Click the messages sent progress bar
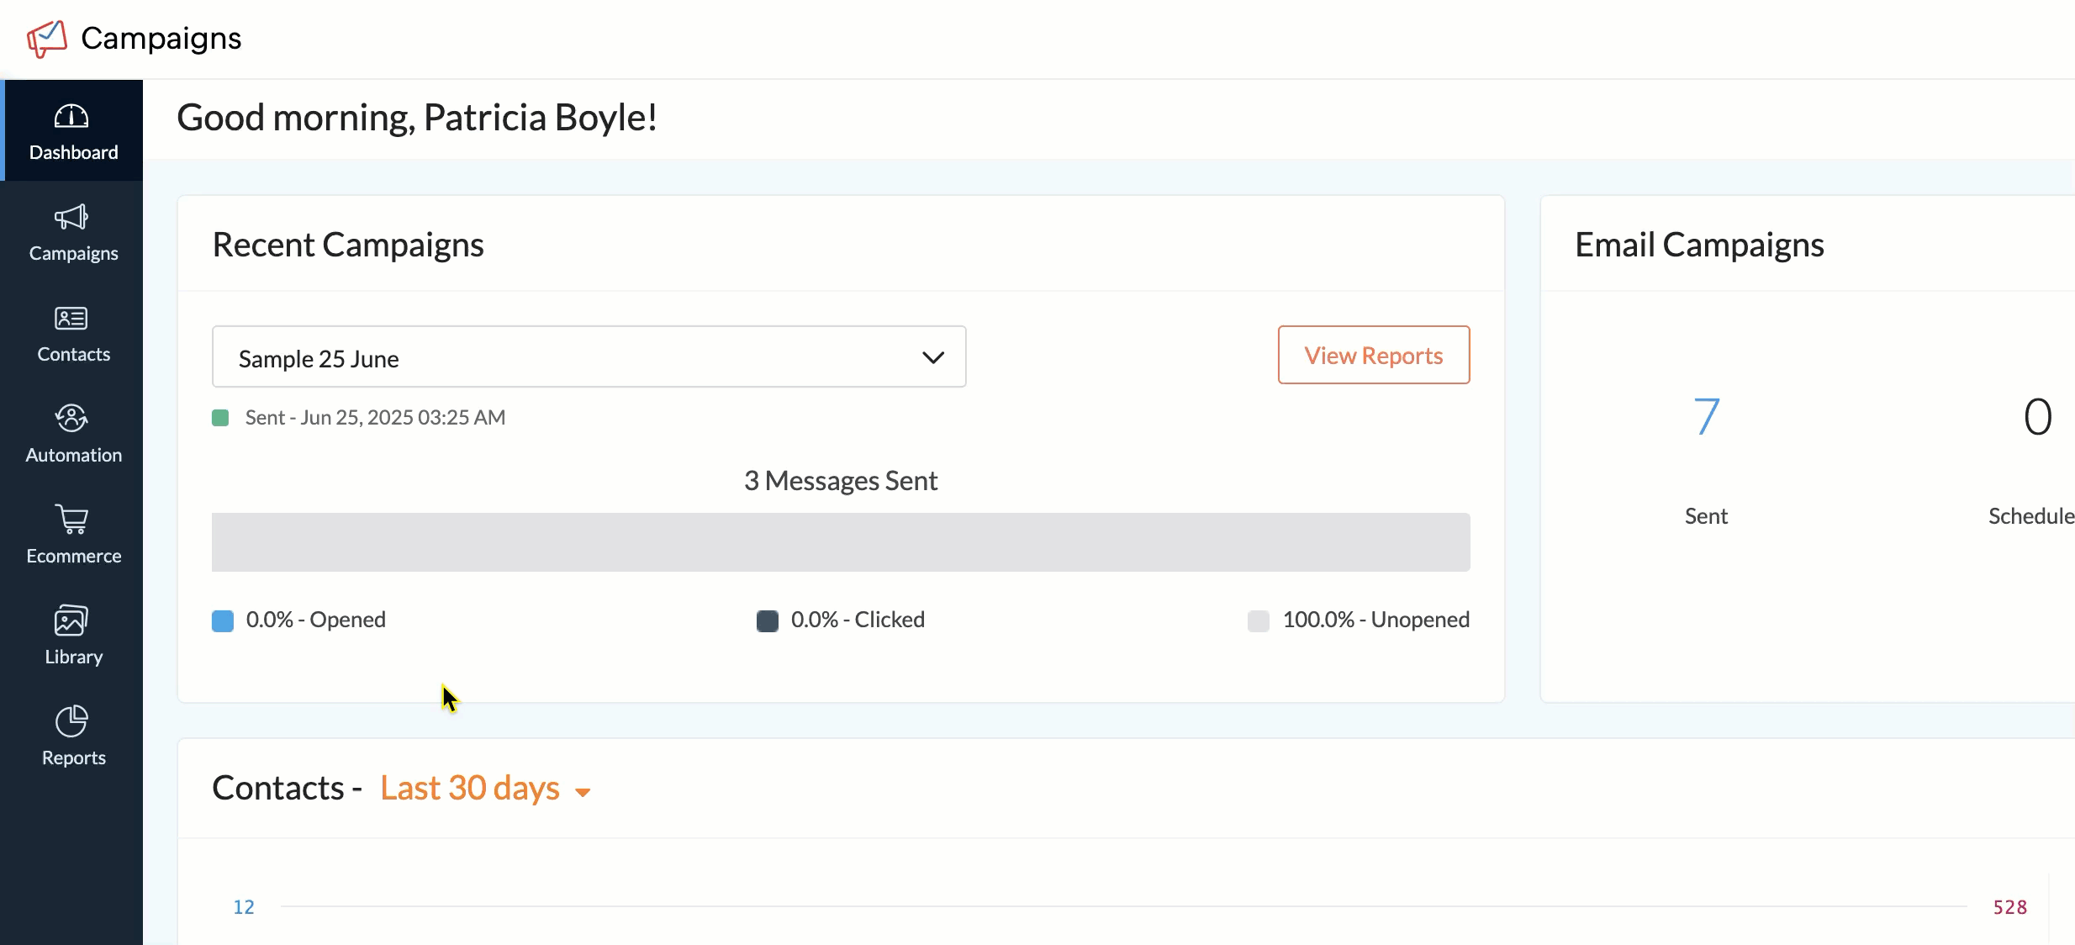 click(x=841, y=542)
